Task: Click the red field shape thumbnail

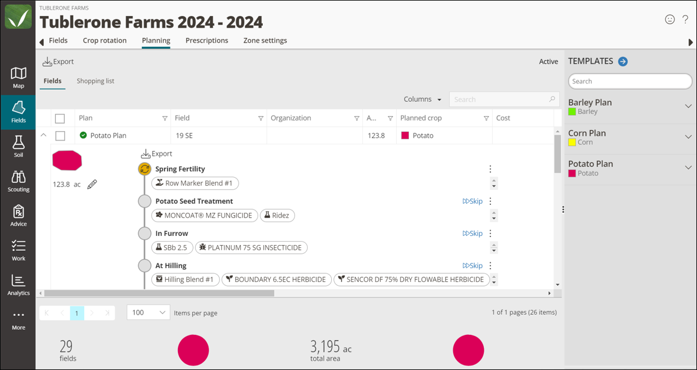Action: (x=67, y=161)
